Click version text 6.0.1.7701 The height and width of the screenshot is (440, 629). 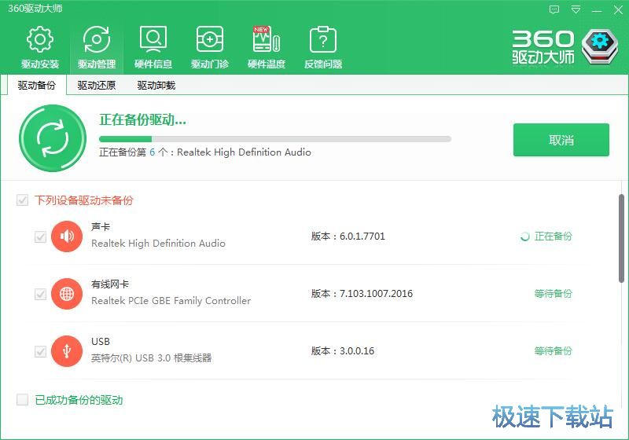point(362,236)
